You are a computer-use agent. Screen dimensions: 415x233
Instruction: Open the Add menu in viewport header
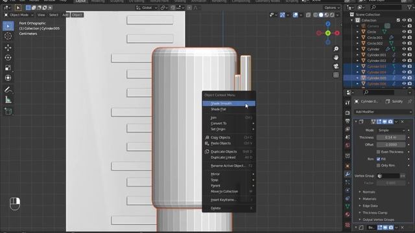pyautogui.click(x=65, y=15)
